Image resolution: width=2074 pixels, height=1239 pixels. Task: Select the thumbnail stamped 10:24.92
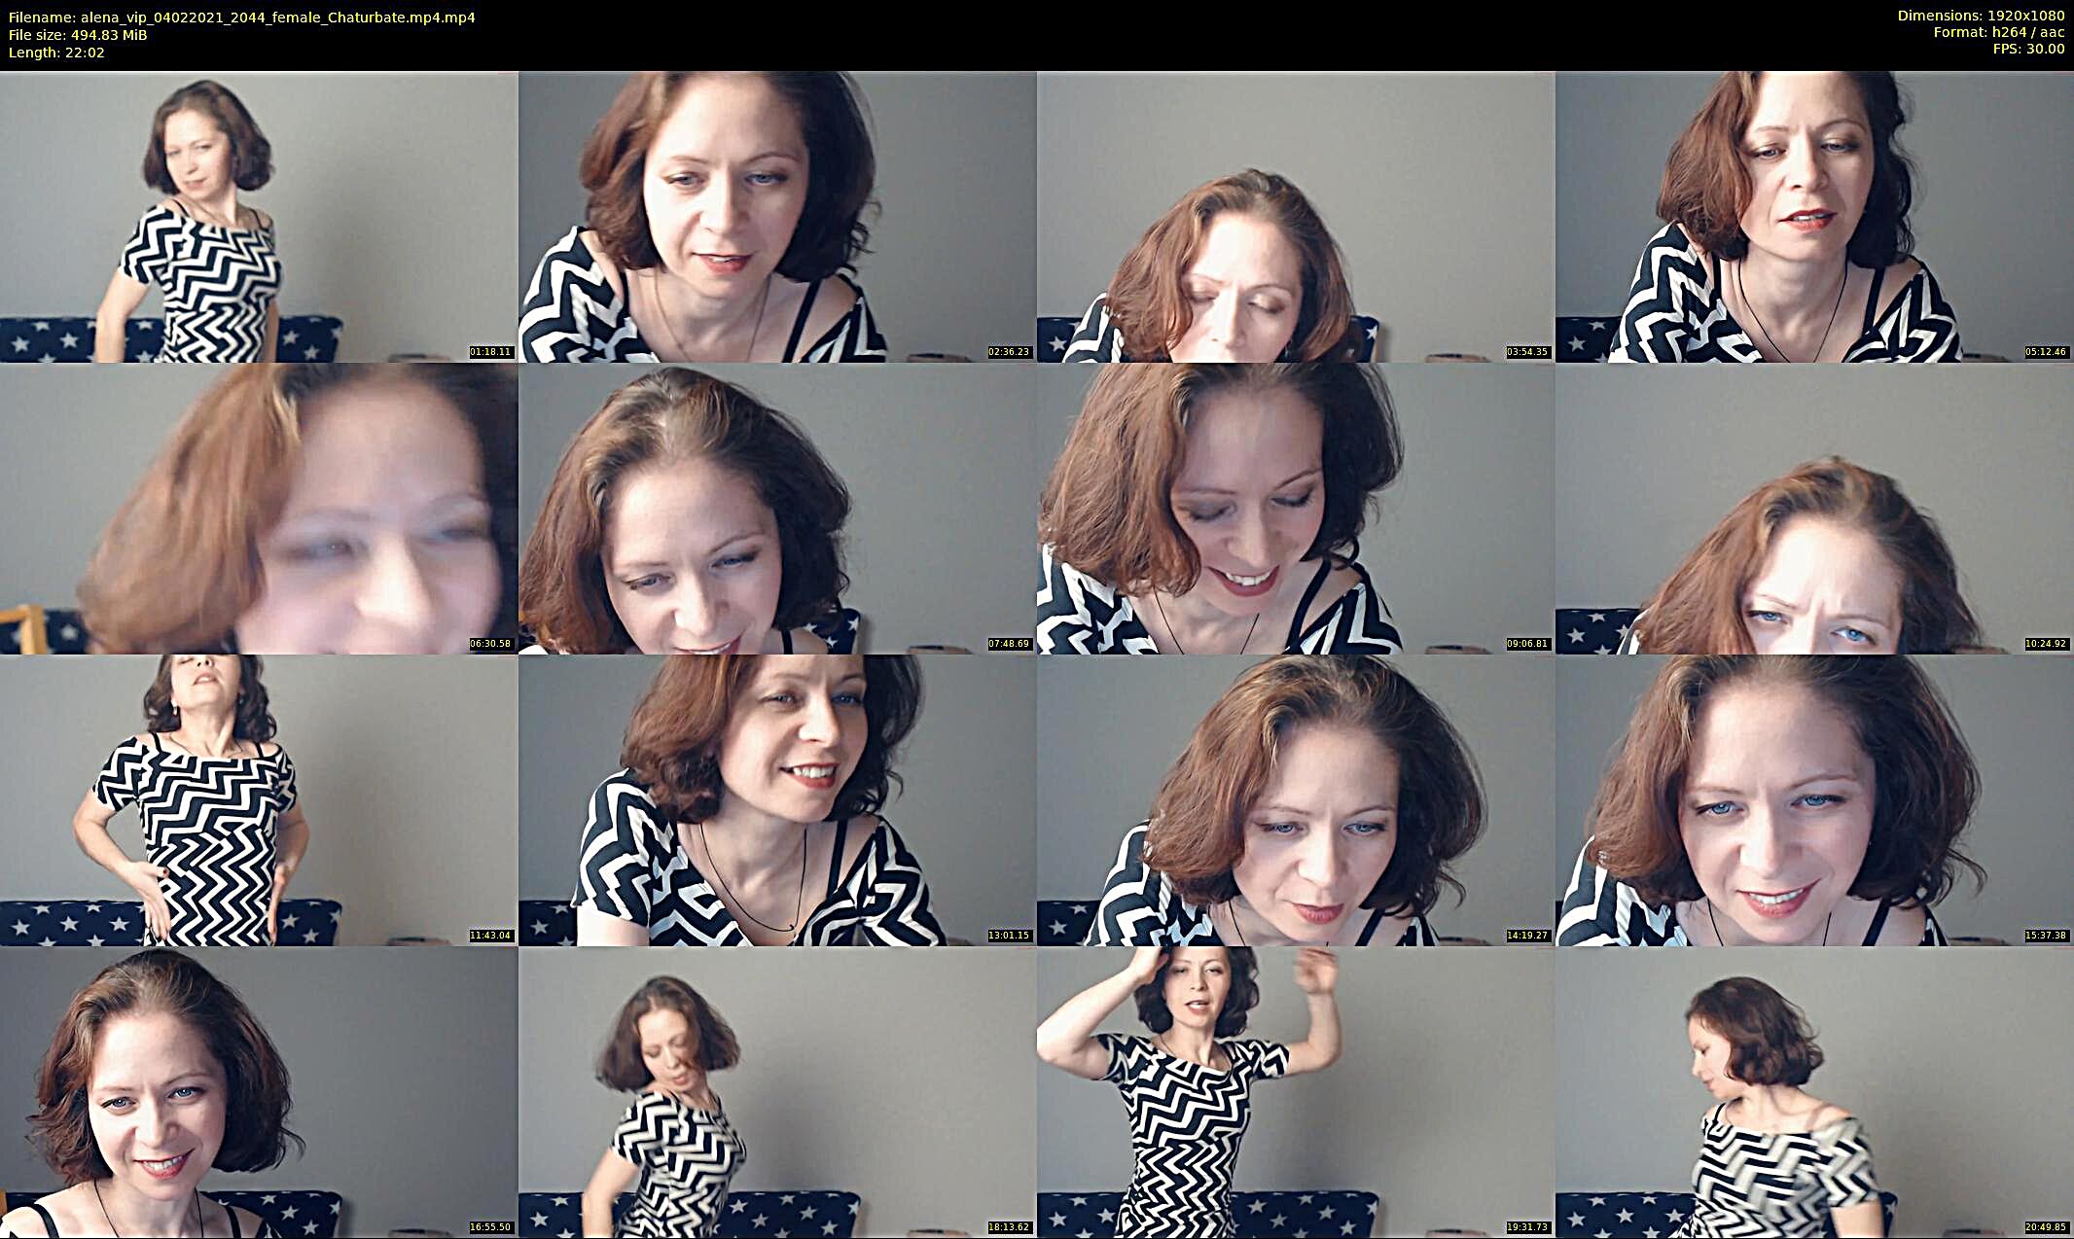(x=1814, y=508)
